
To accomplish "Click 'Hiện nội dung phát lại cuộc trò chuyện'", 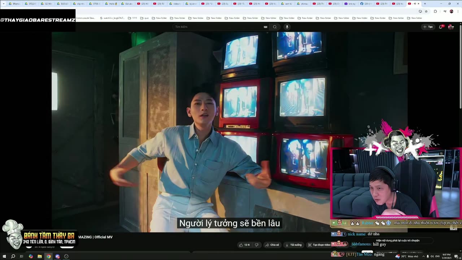I will pyautogui.click(x=398, y=240).
